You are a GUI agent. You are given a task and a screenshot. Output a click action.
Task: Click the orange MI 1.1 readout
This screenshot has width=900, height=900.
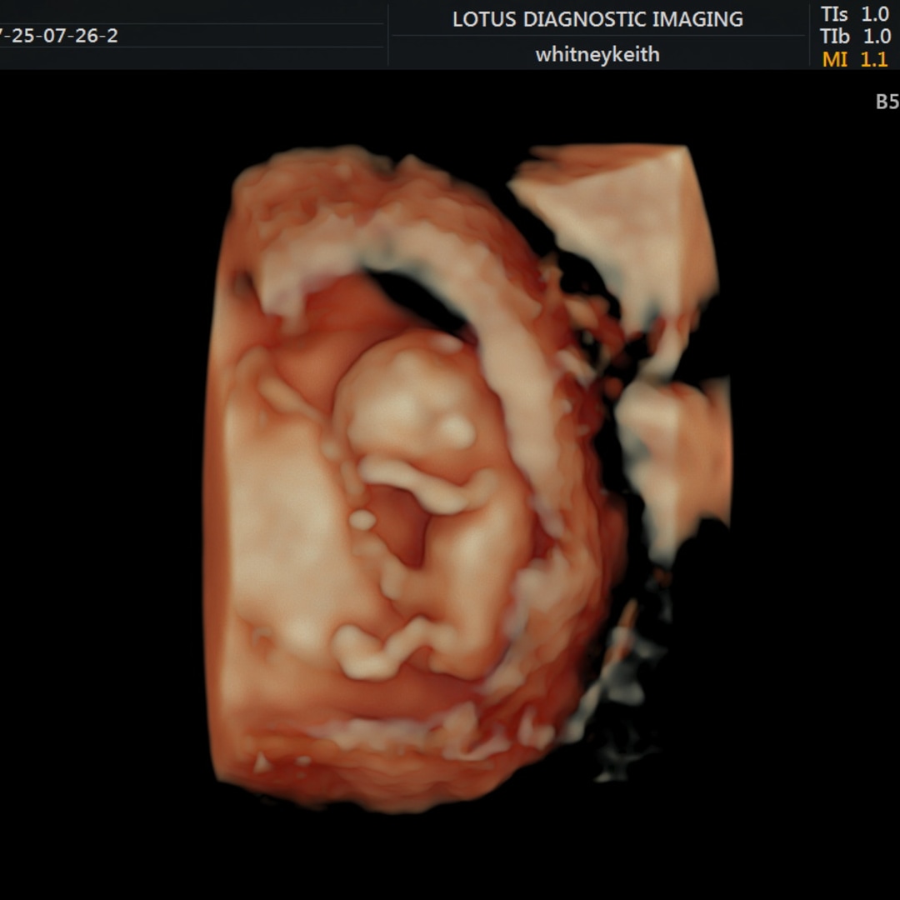click(x=854, y=59)
